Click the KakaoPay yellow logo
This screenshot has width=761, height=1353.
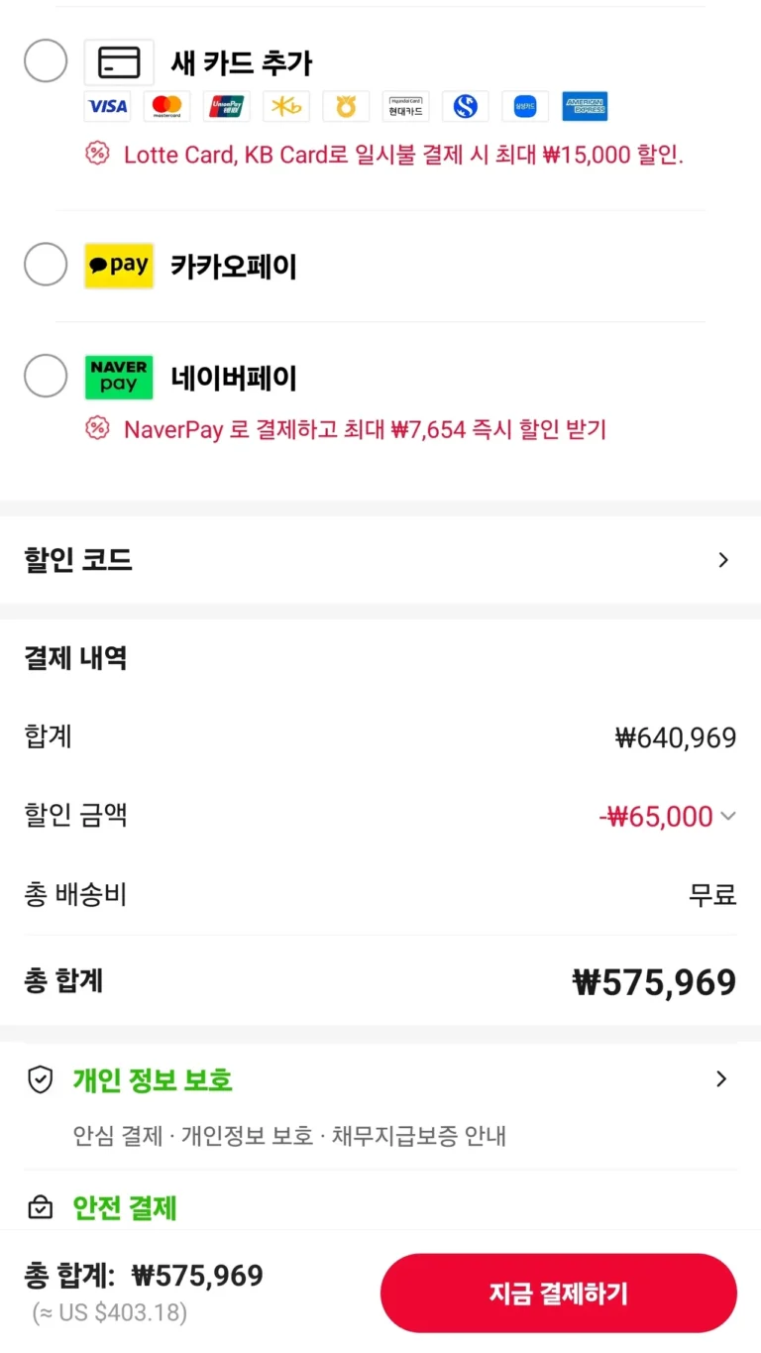coord(119,266)
